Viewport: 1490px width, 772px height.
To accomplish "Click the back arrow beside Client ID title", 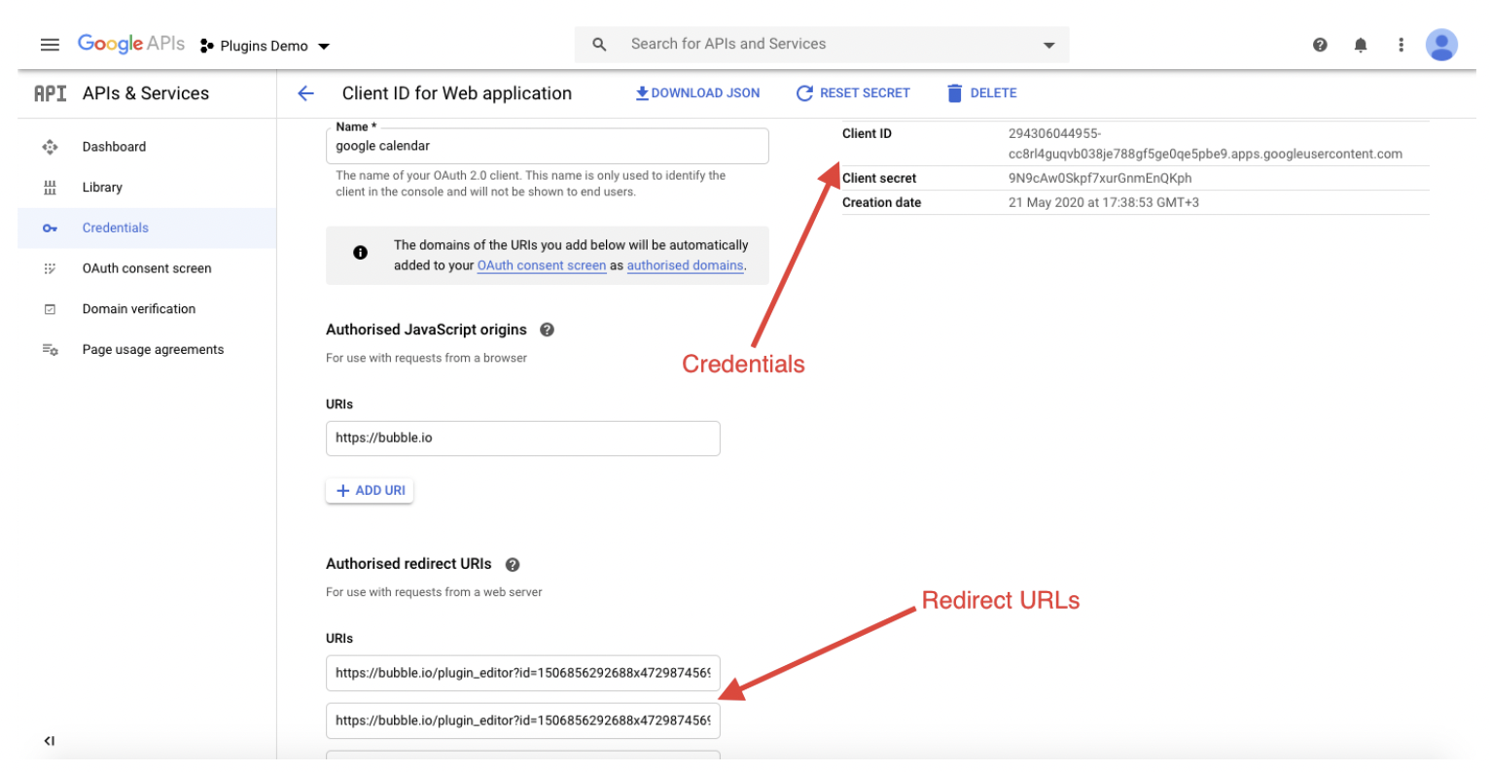I will [306, 93].
